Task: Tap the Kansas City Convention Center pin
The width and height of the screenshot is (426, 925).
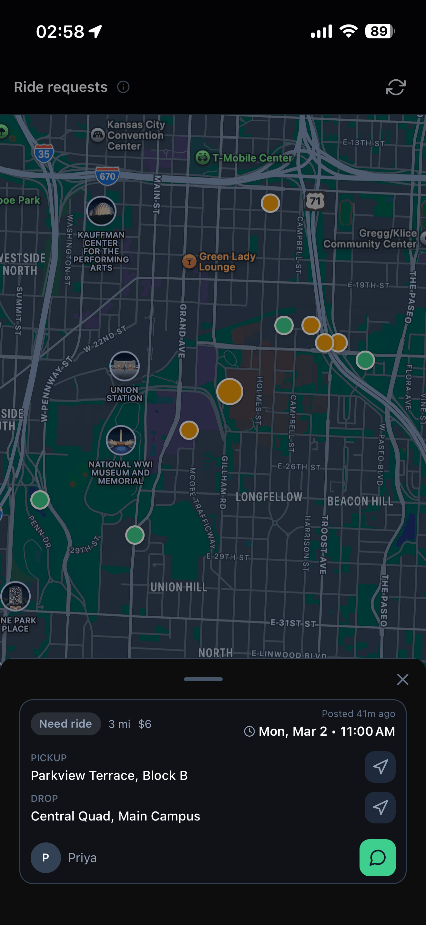Action: click(x=98, y=135)
